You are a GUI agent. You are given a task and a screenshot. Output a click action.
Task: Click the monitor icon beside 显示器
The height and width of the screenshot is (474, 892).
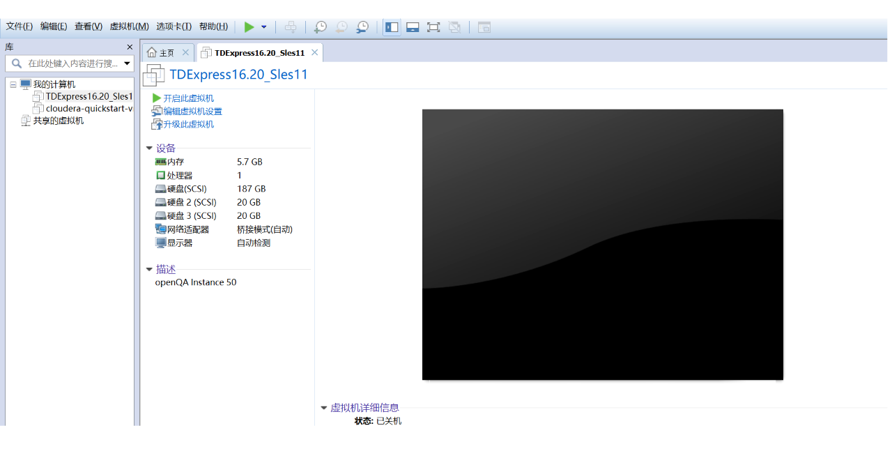pos(161,243)
